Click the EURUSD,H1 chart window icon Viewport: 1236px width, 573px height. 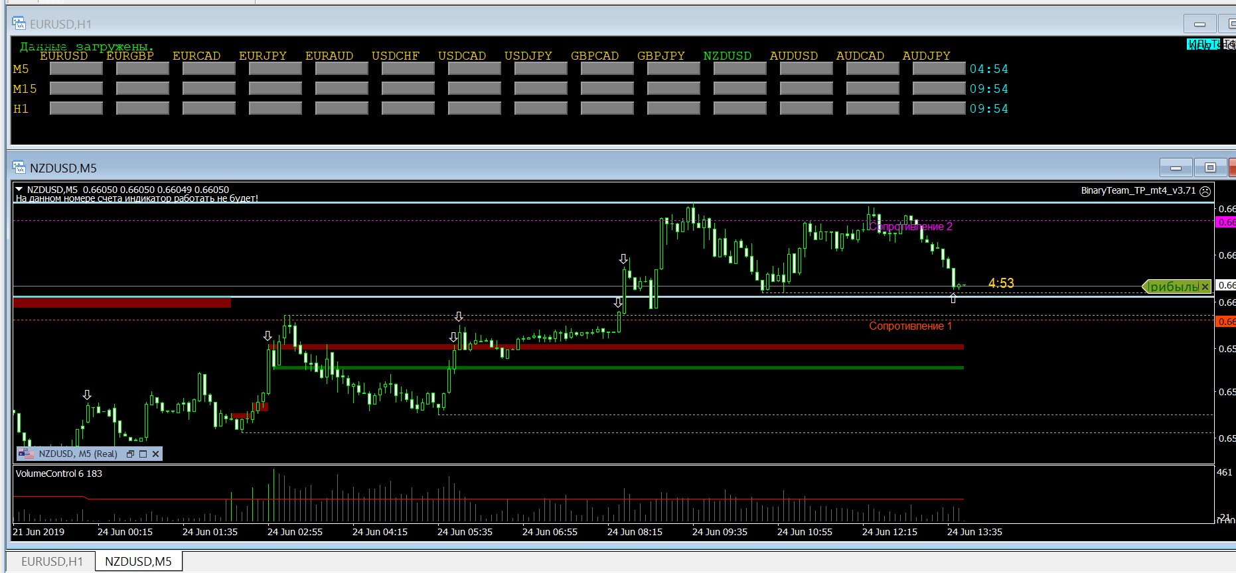(x=19, y=24)
